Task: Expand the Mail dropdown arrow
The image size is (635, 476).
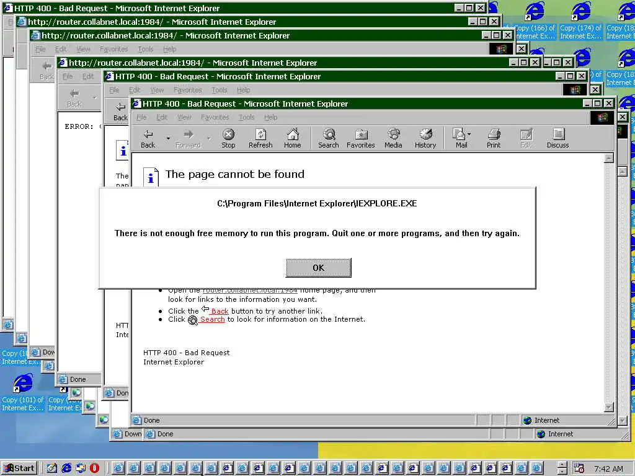Action: click(469, 134)
